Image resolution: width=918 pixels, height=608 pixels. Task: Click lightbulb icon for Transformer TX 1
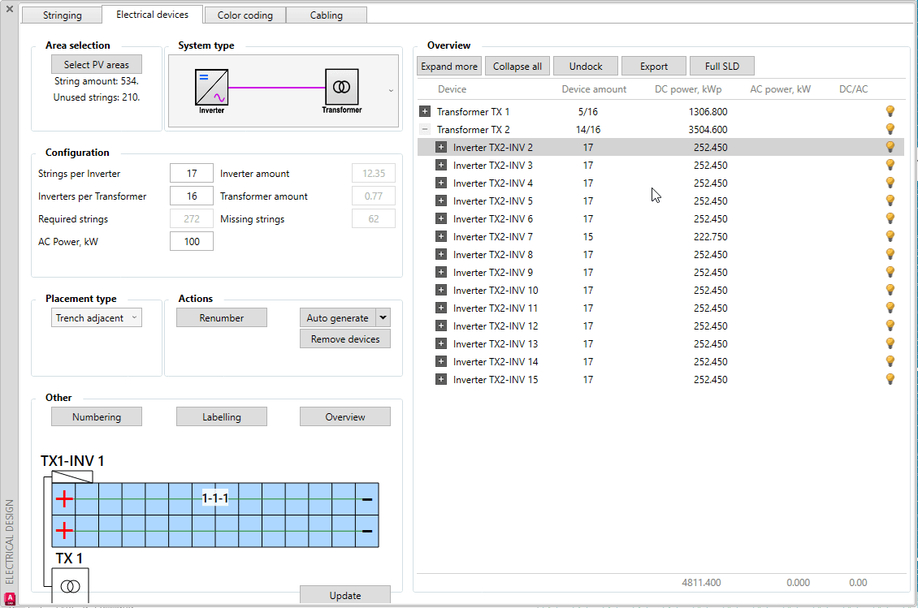[890, 111]
